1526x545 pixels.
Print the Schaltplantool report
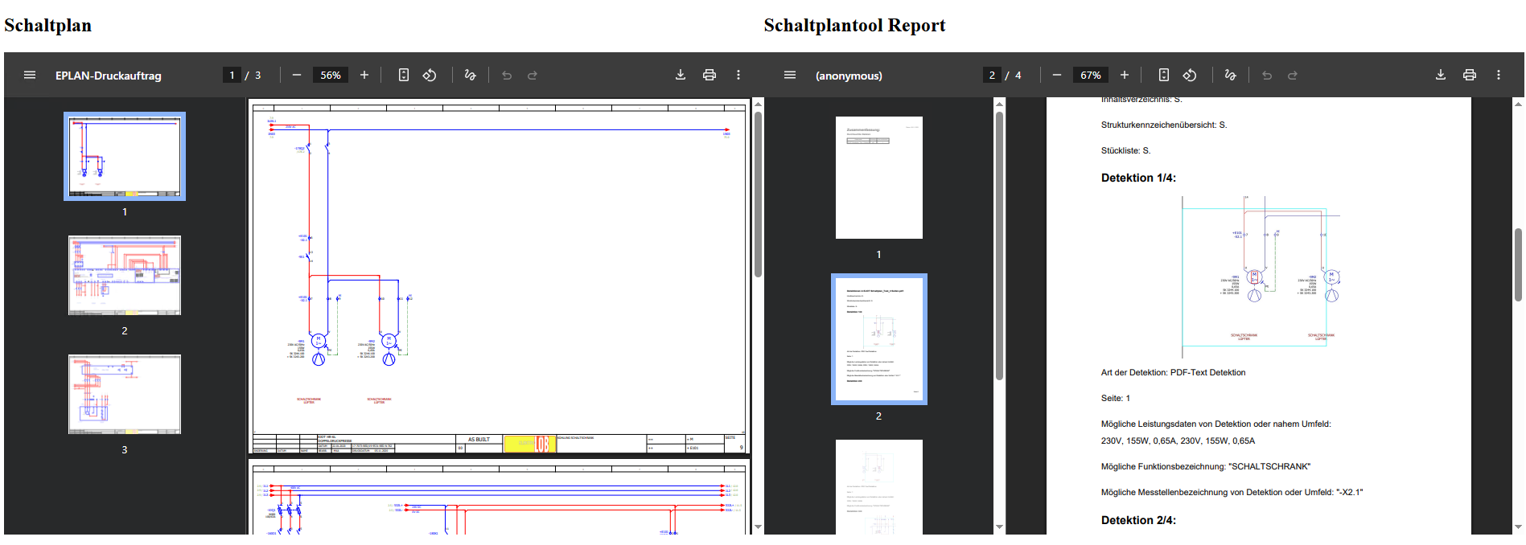pyautogui.click(x=1470, y=75)
